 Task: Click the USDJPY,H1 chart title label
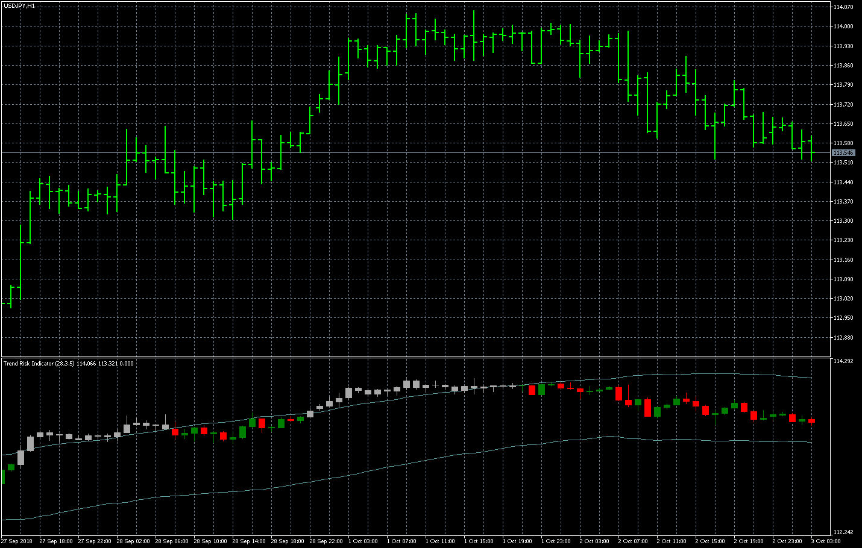(19, 5)
